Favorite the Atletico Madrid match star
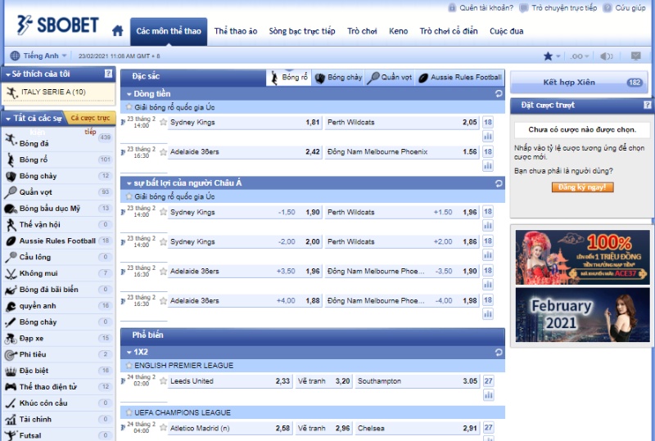655x441 pixels. click(x=163, y=428)
